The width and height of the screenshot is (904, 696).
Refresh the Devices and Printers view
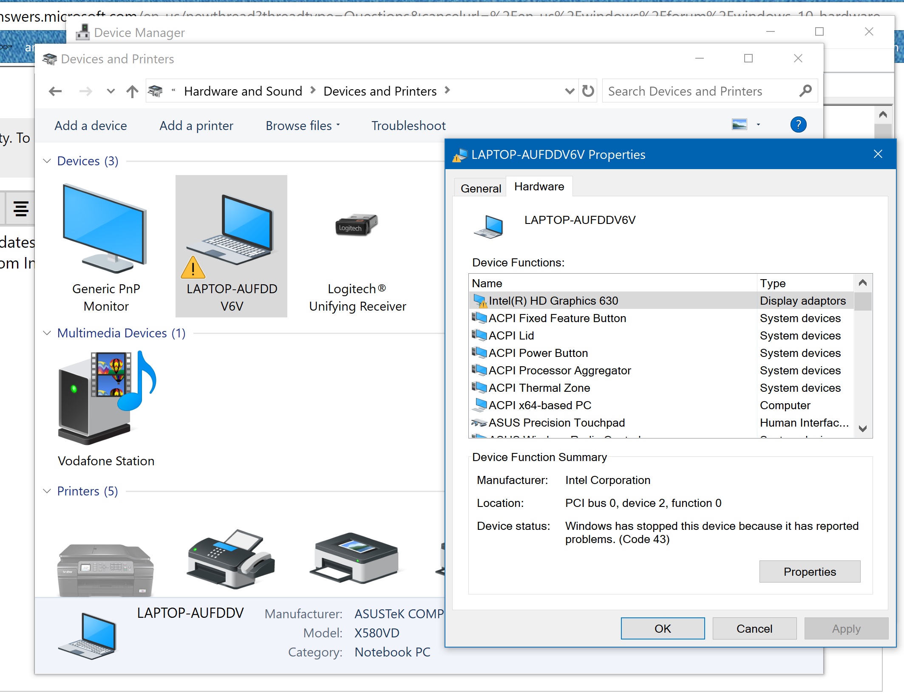point(588,91)
